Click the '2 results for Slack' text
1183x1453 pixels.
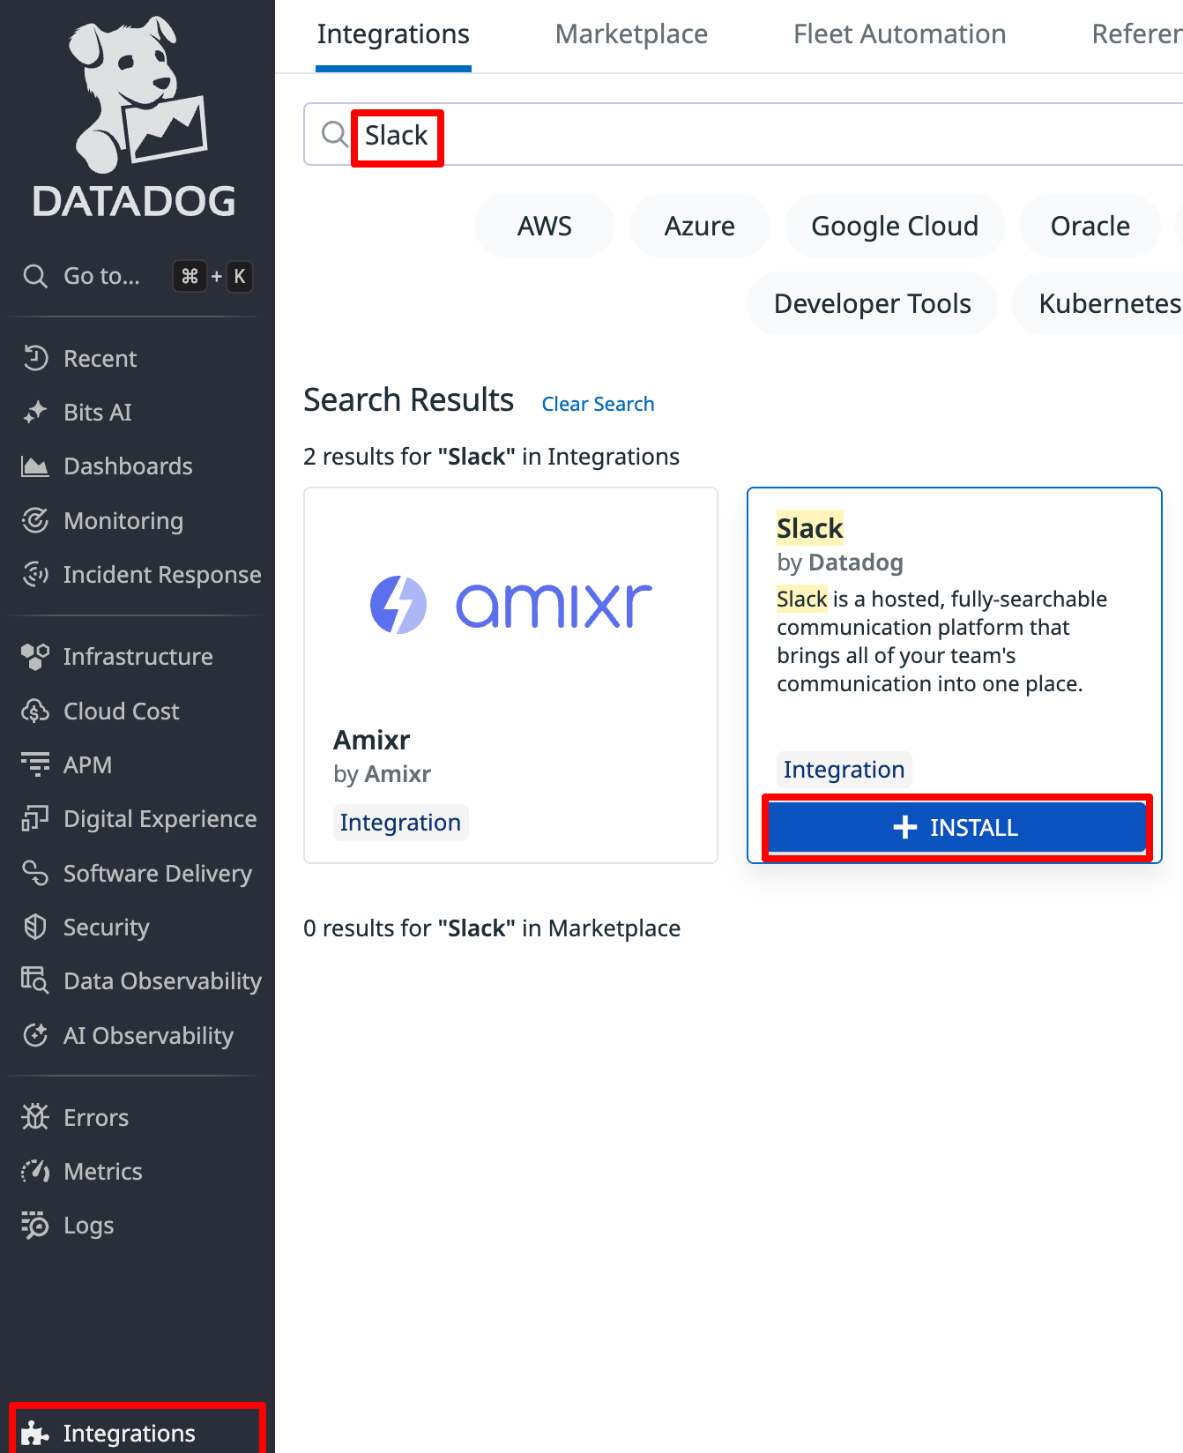[x=491, y=457]
